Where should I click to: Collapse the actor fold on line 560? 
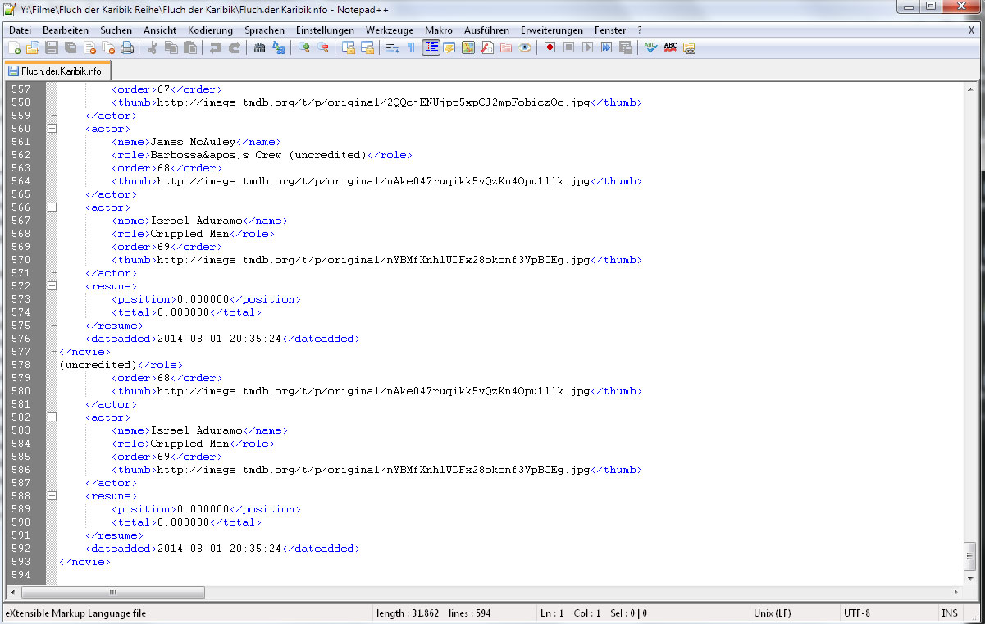pos(52,129)
